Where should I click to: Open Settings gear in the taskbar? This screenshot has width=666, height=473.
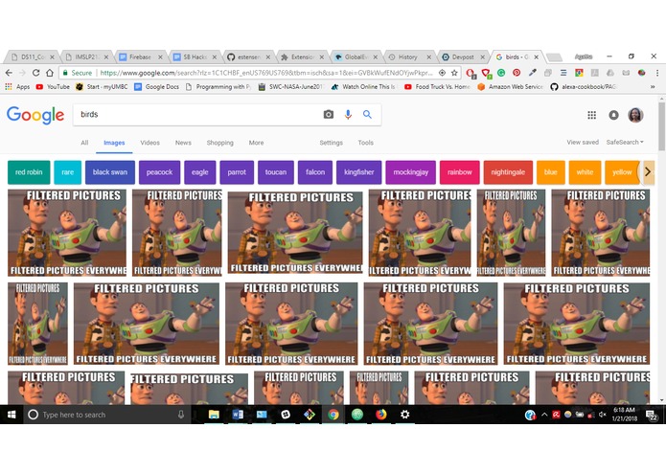[x=404, y=415]
